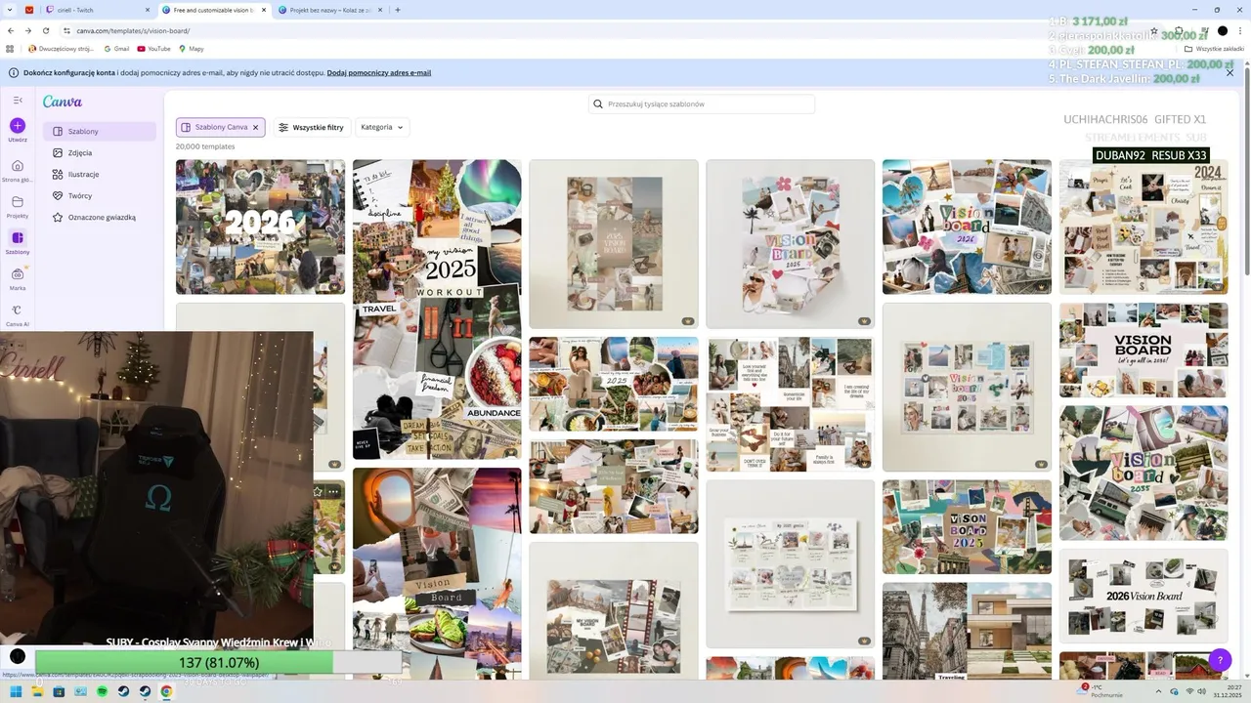Click the browser address bar URL
Image resolution: width=1251 pixels, height=703 pixels.
point(133,30)
